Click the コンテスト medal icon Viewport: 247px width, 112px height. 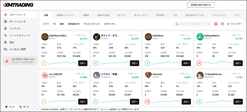pyautogui.click(x=5, y=28)
